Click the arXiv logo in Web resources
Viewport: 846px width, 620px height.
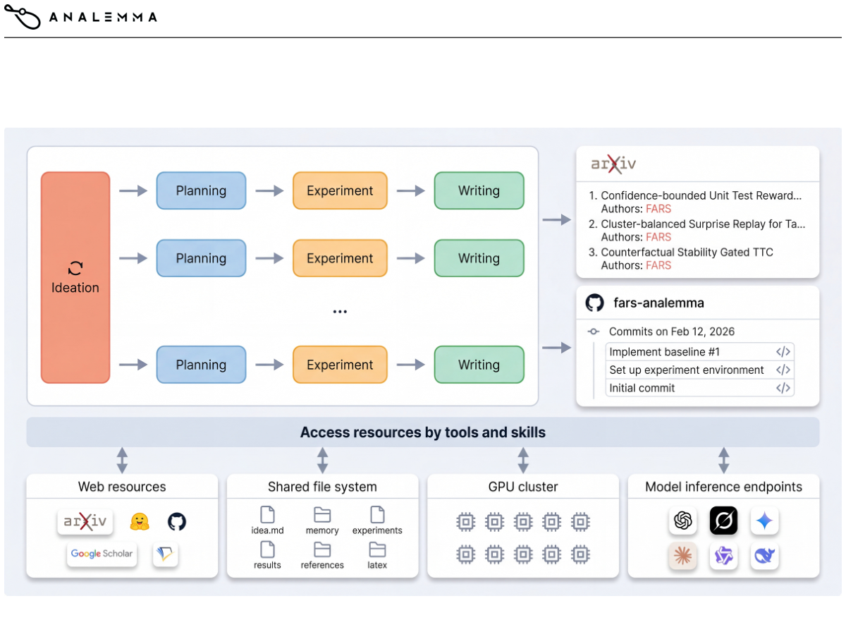tap(85, 522)
